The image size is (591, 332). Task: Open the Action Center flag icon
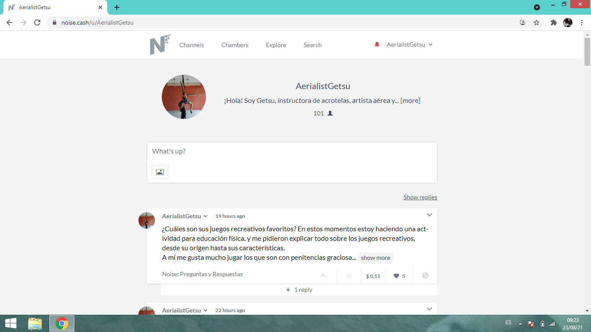click(531, 324)
